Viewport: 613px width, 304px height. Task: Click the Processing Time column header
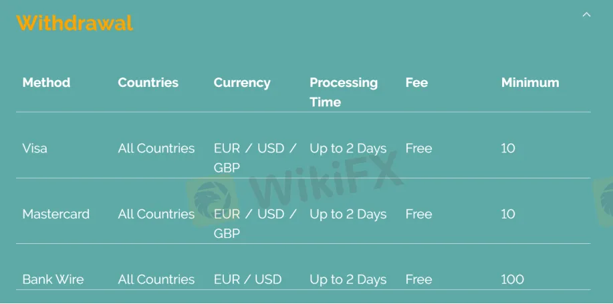click(344, 92)
